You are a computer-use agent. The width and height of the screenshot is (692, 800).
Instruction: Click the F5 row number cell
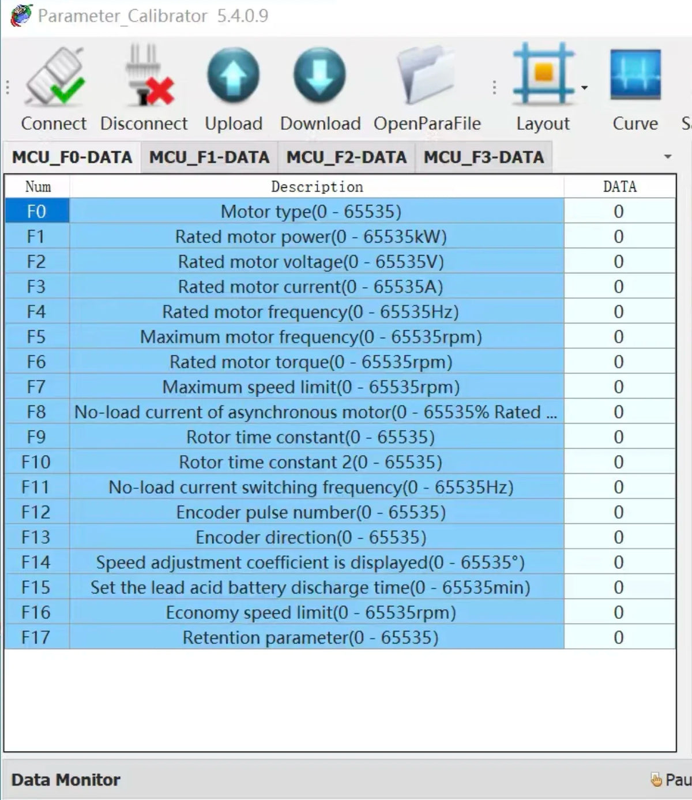(x=37, y=337)
